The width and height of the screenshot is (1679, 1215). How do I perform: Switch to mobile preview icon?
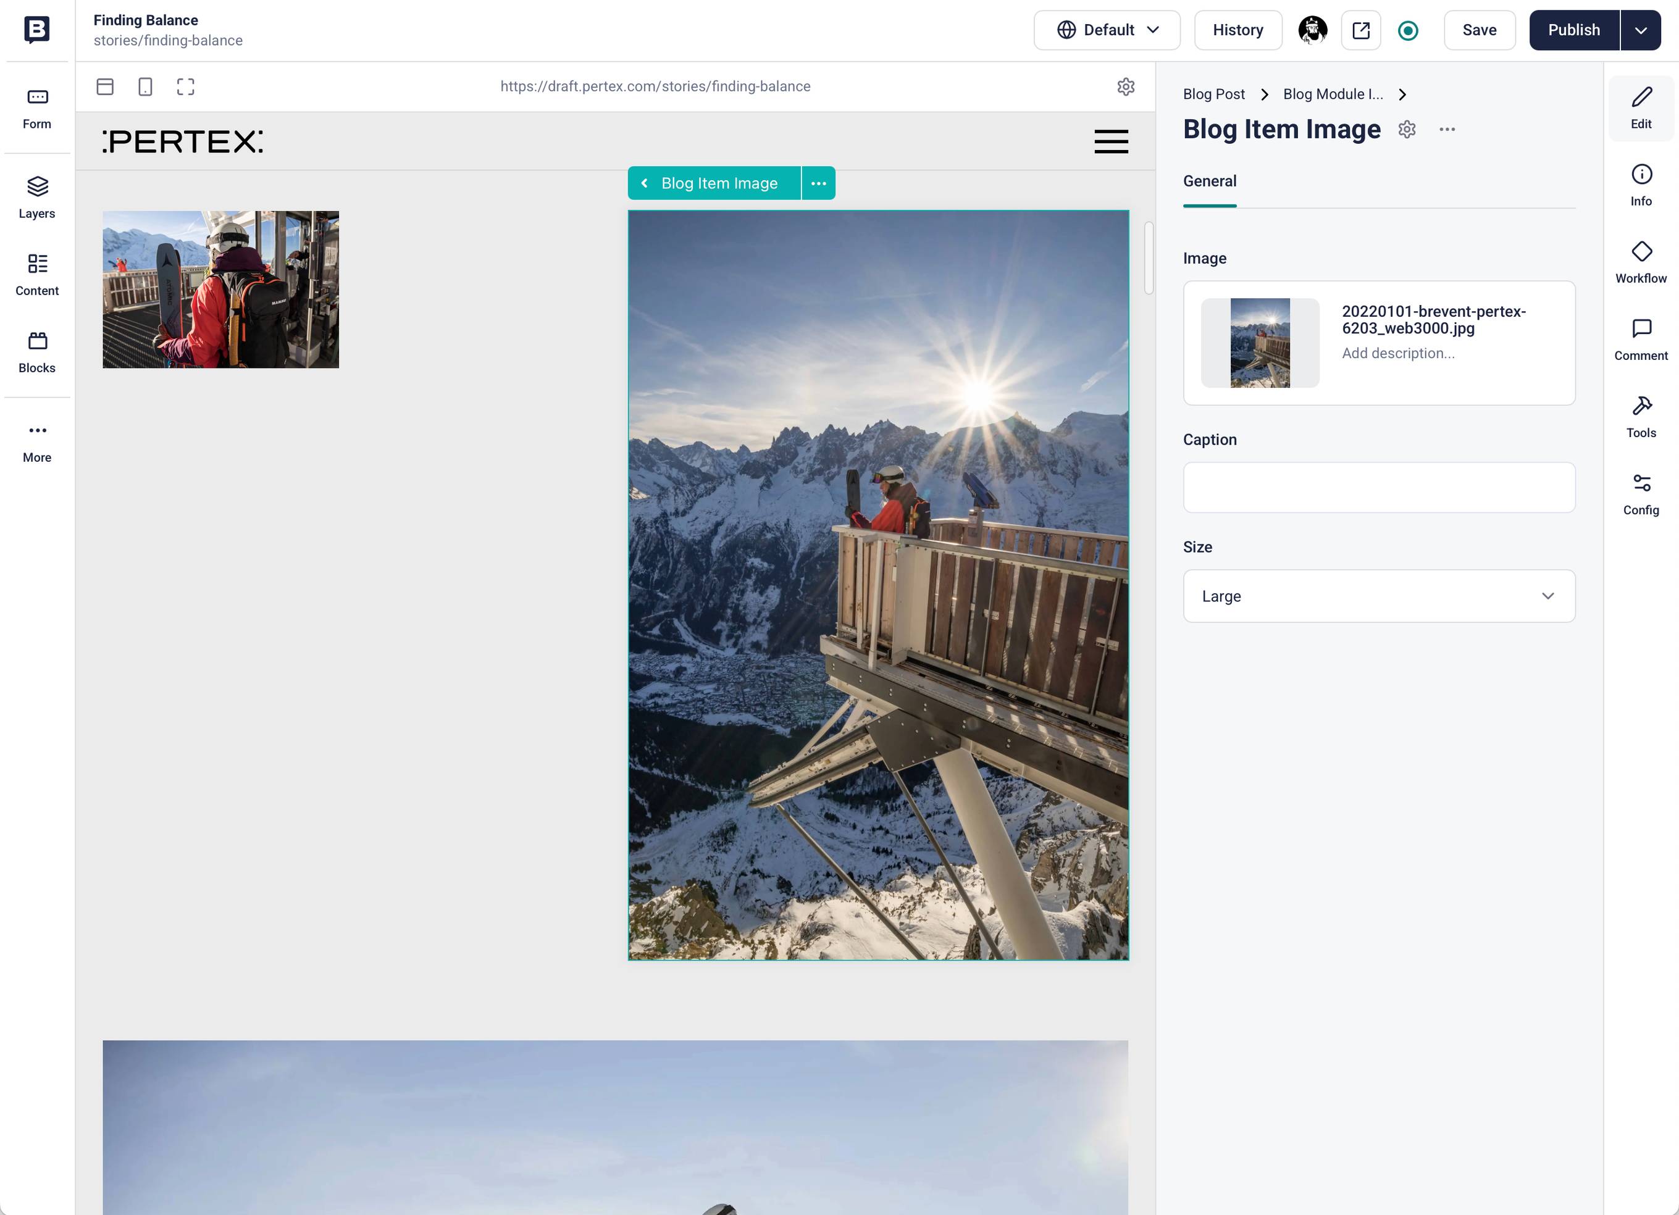(145, 86)
